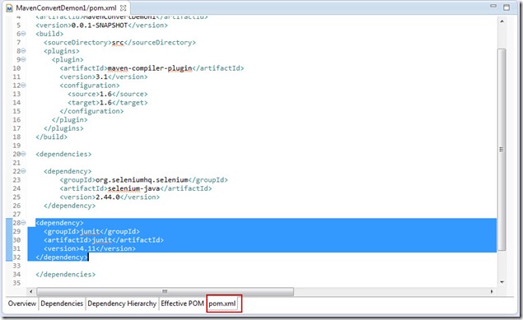
Task: Click the horizontal scrollbar left arrow
Action: tap(31, 291)
